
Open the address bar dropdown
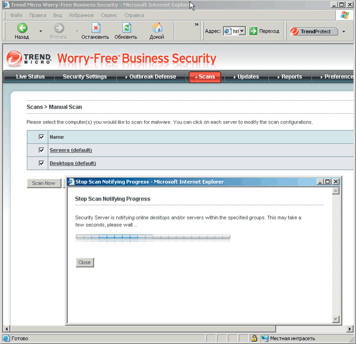[242, 31]
